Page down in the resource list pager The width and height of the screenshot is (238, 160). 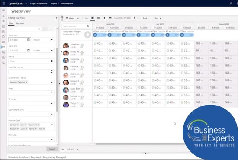(x=77, y=149)
